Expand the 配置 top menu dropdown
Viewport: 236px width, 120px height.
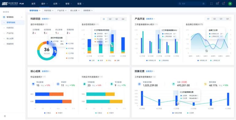pos(81,4)
